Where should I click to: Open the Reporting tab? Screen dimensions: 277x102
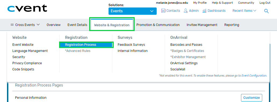coord(232,25)
